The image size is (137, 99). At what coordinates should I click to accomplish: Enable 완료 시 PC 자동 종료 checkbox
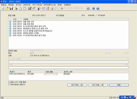click(x=9, y=82)
